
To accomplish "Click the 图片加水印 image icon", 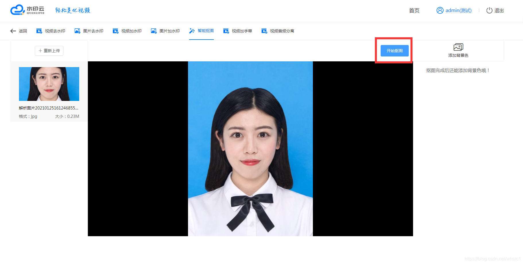I will tap(154, 31).
